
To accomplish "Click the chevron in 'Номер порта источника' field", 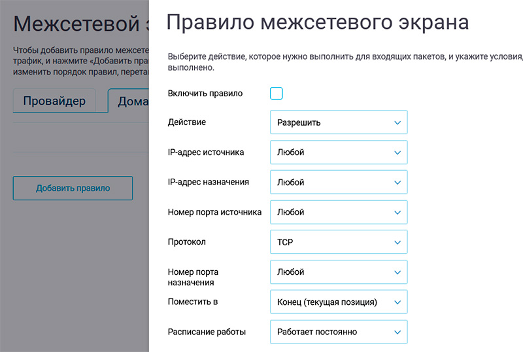I will point(397,212).
